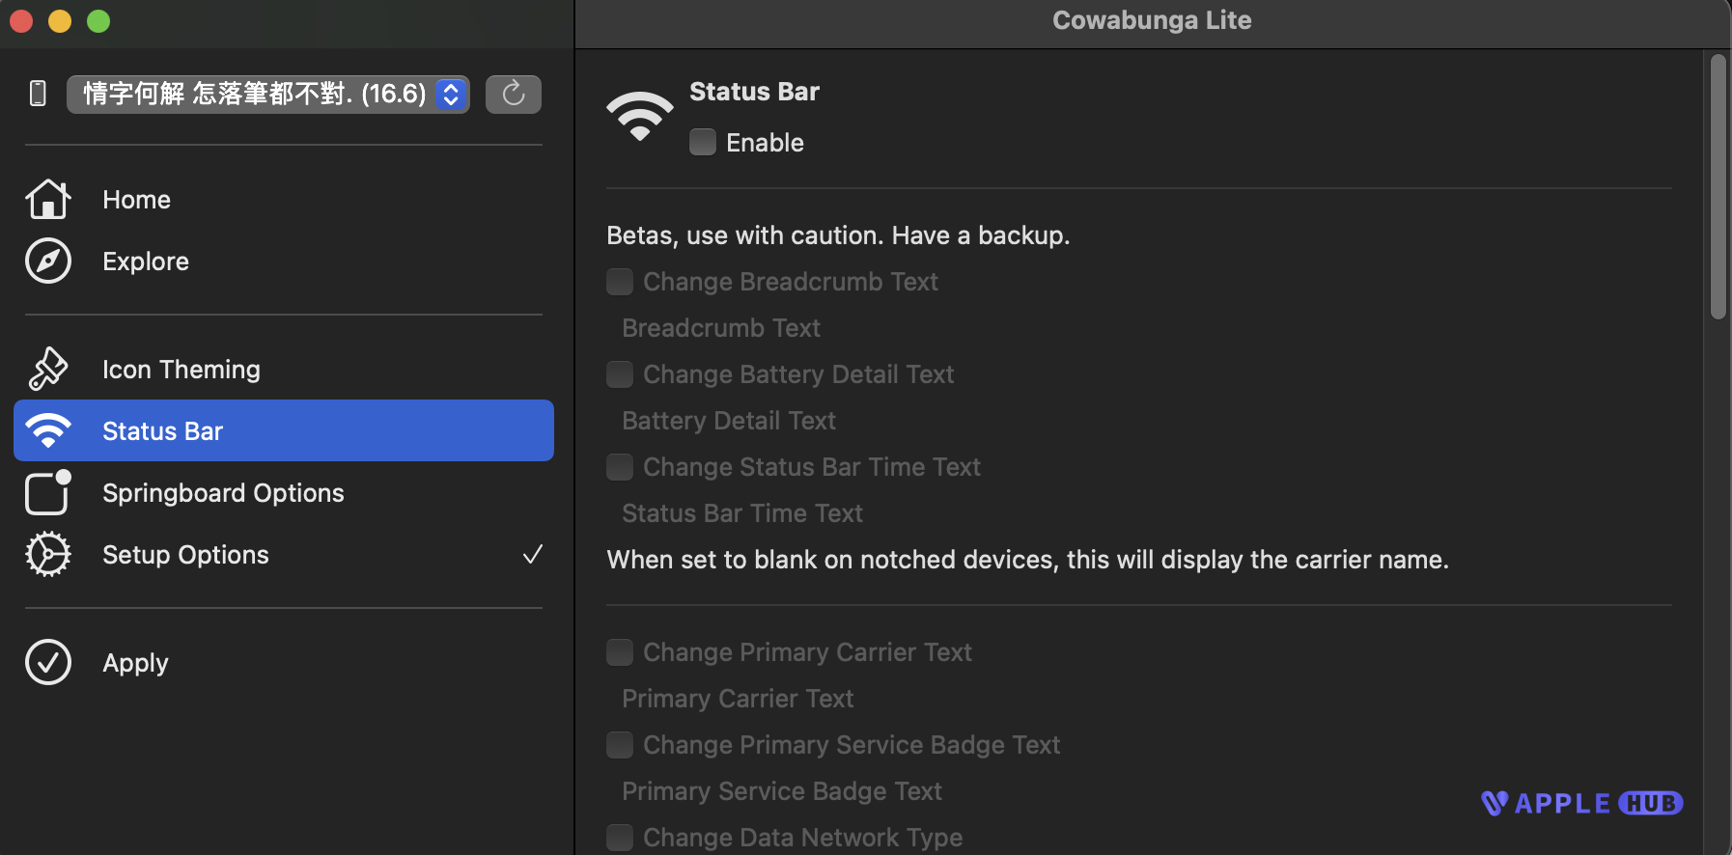Viewport: 1732px width, 855px height.
Task: Click the WiFi icon beside Status Bar sidebar entry
Action: (47, 430)
